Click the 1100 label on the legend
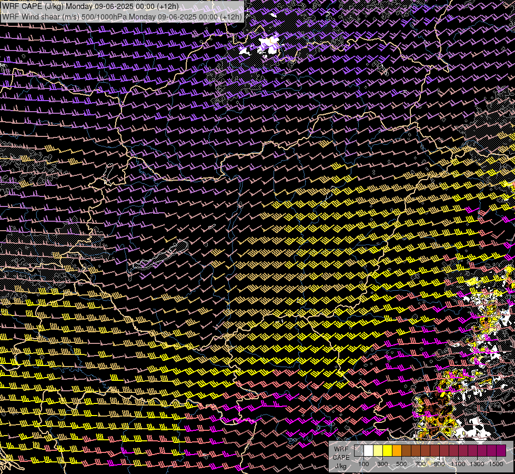Image resolution: width=515 pixels, height=474 pixels. coord(458,464)
